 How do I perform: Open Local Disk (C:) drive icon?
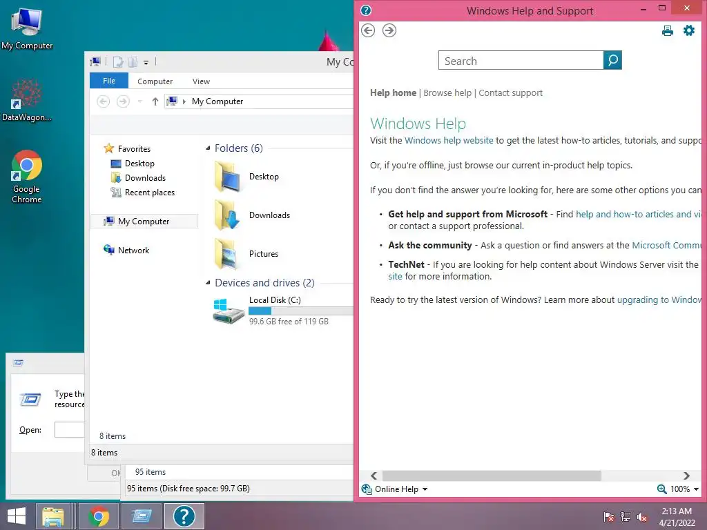coord(229,311)
